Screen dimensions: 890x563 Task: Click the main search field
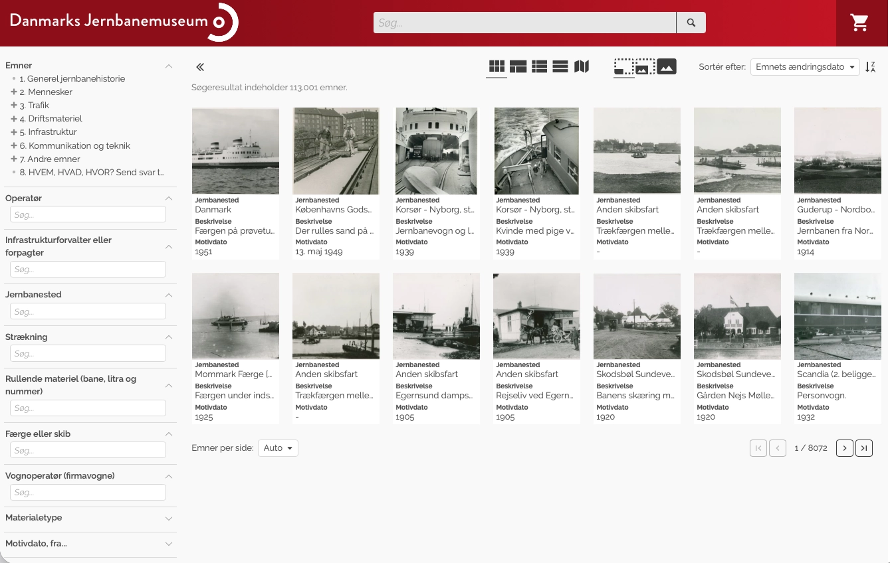[524, 23]
